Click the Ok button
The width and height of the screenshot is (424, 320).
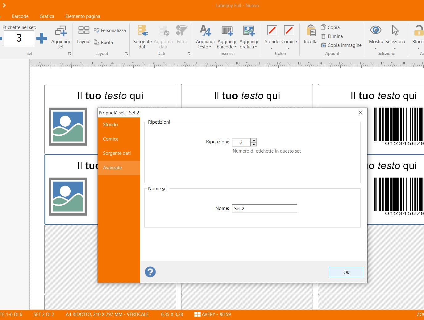(x=346, y=272)
